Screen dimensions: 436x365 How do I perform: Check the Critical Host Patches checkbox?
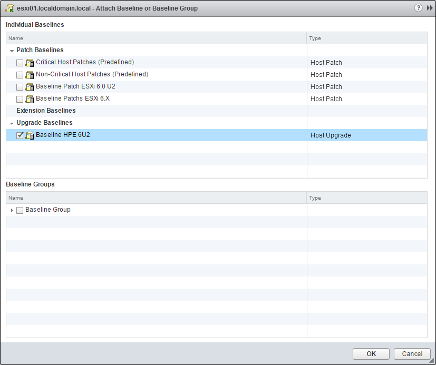(20, 62)
